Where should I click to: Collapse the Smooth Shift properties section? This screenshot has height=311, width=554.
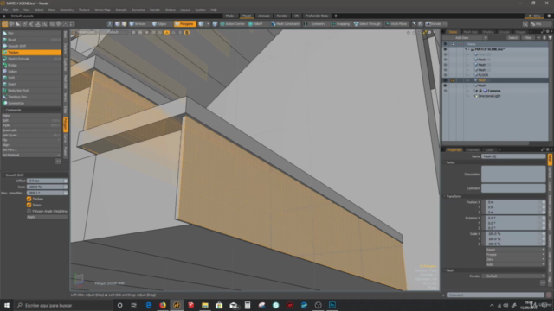3,175
